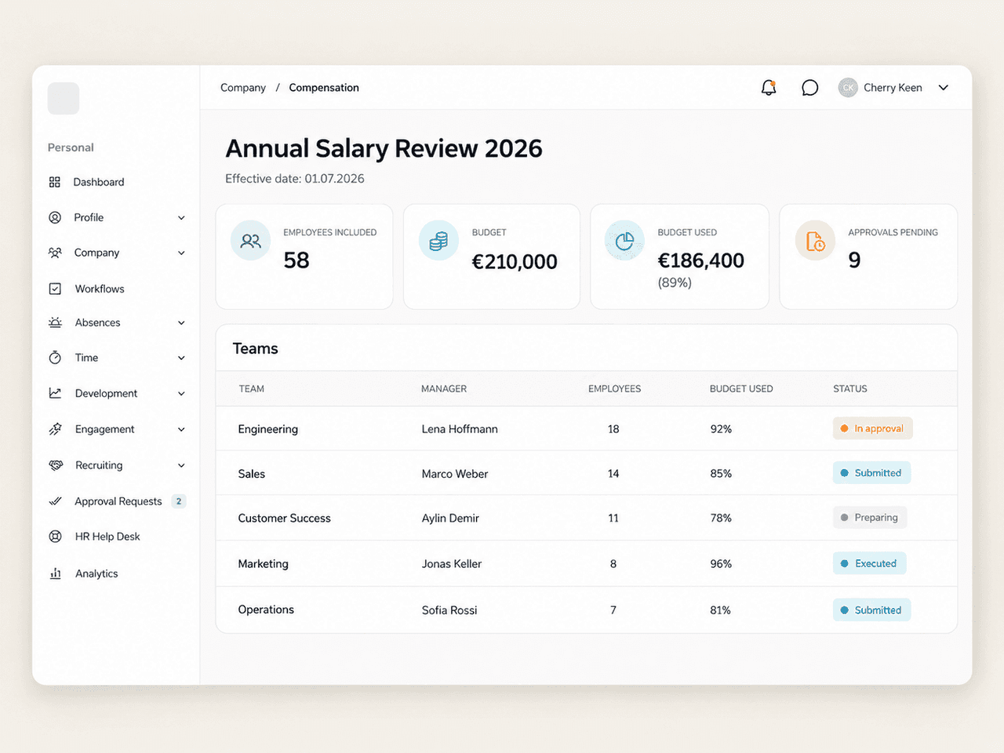Expand the Time chevron

click(181, 358)
